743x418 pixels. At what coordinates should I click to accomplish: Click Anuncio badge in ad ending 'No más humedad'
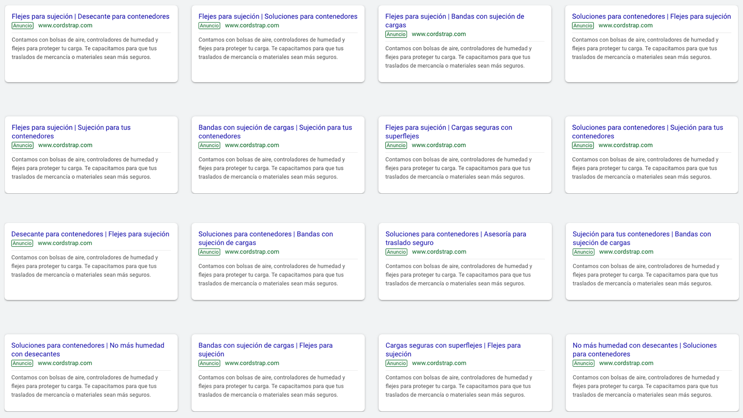[x=22, y=364]
